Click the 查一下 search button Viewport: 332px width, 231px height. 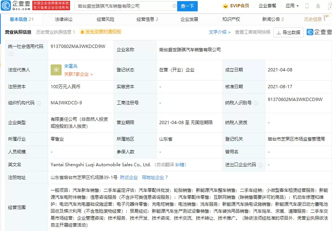click(x=187, y=6)
